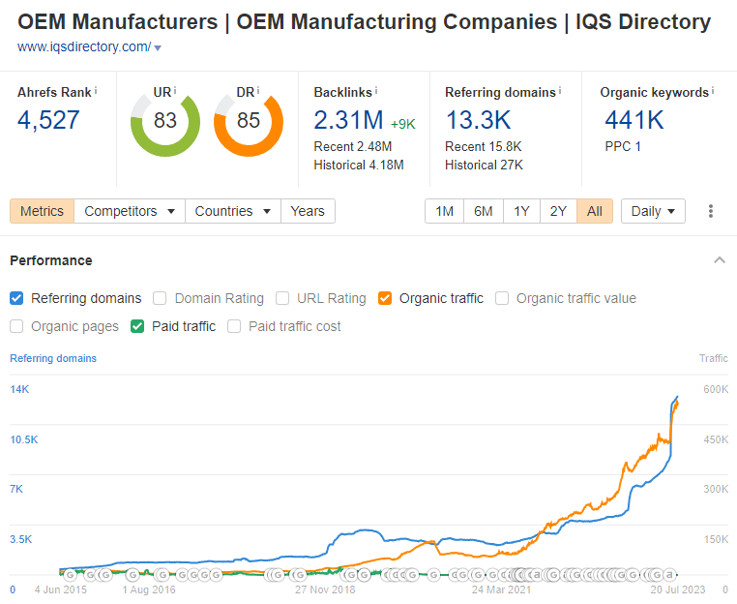Enable the Domain Rating checkbox
Screen dimensions: 737x604
pos(161,298)
